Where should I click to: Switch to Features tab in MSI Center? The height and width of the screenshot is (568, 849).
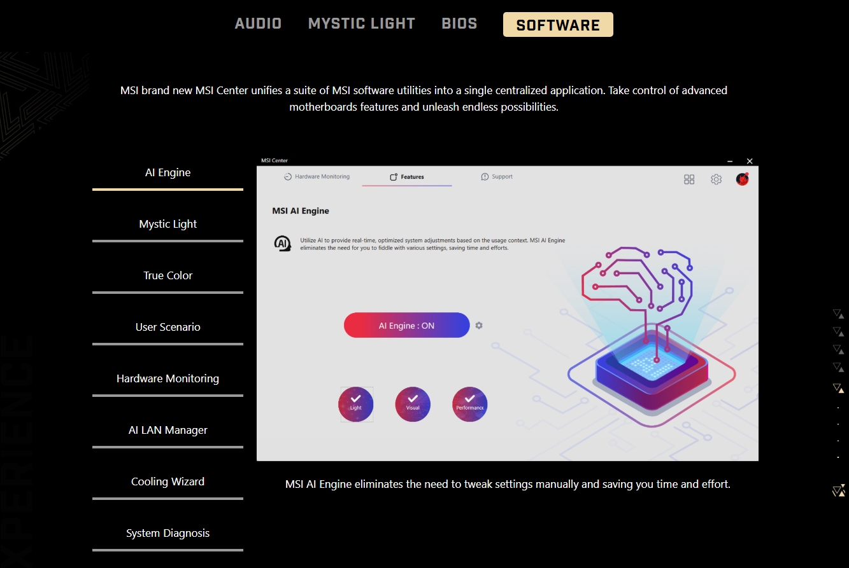click(407, 177)
